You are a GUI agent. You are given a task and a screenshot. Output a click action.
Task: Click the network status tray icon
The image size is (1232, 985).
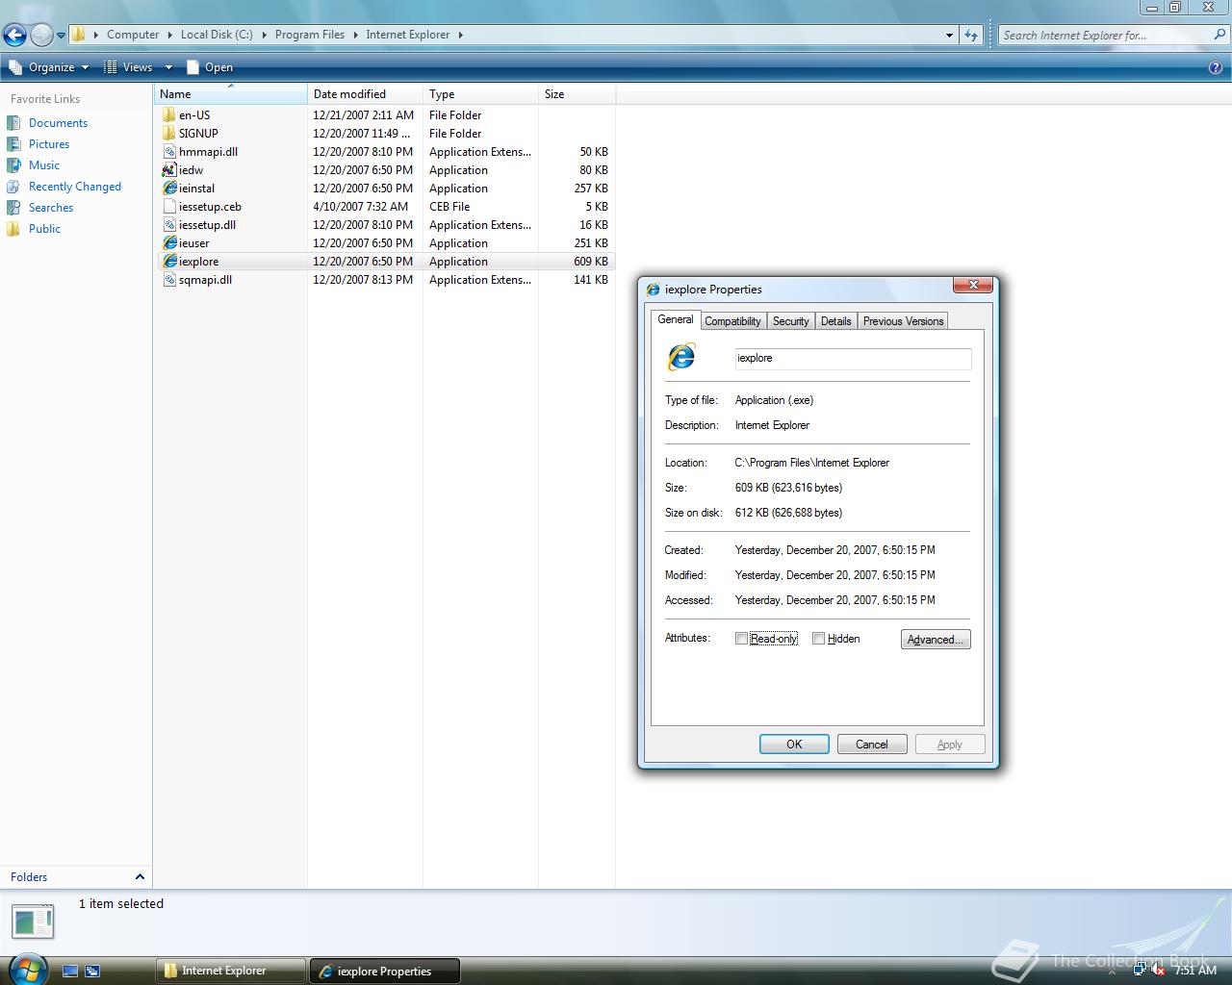click(x=1141, y=971)
